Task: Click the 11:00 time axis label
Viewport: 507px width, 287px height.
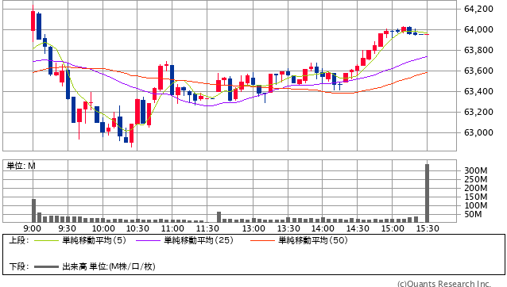Action: click(172, 228)
